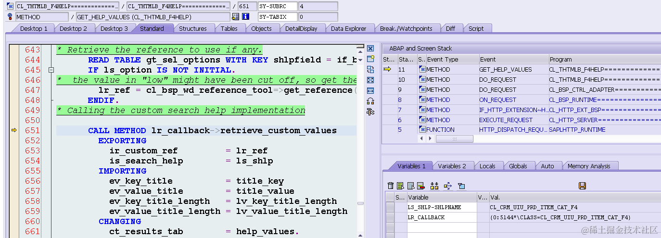Click the second icon in variables toolbar

pyautogui.click(x=400, y=186)
